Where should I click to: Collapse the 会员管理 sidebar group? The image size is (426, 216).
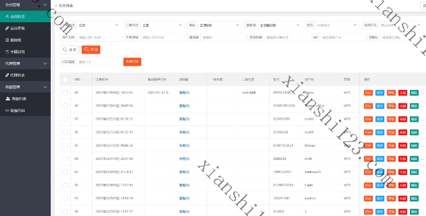click(25, 5)
